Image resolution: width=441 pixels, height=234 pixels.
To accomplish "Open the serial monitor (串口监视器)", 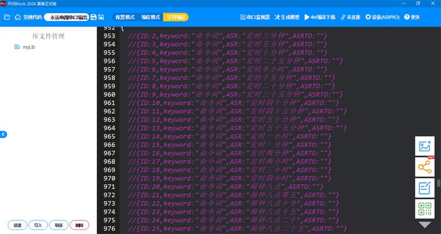I will point(255,17).
